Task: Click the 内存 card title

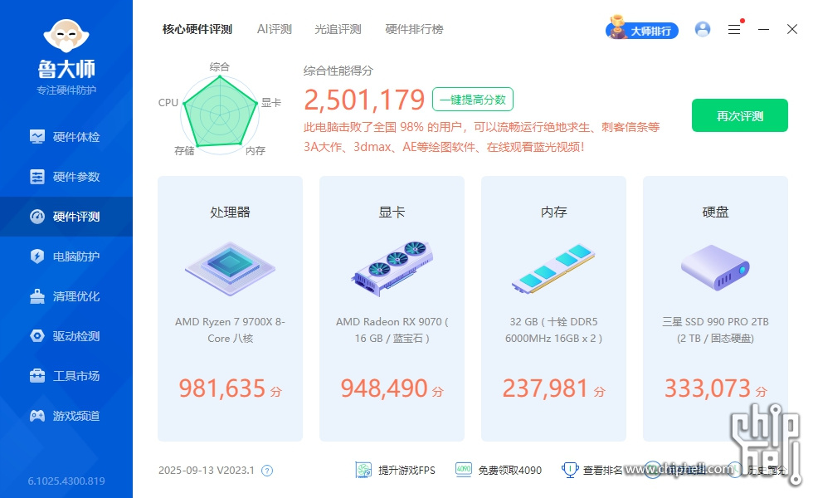Action: click(554, 212)
